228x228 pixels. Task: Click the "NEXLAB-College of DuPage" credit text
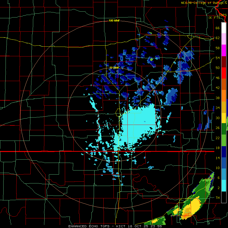pyautogui.click(x=203, y=3)
